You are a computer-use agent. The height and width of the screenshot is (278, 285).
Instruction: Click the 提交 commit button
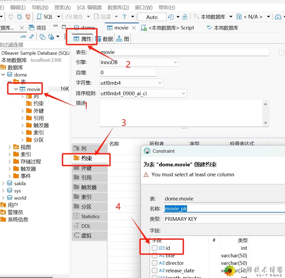click(74, 17)
